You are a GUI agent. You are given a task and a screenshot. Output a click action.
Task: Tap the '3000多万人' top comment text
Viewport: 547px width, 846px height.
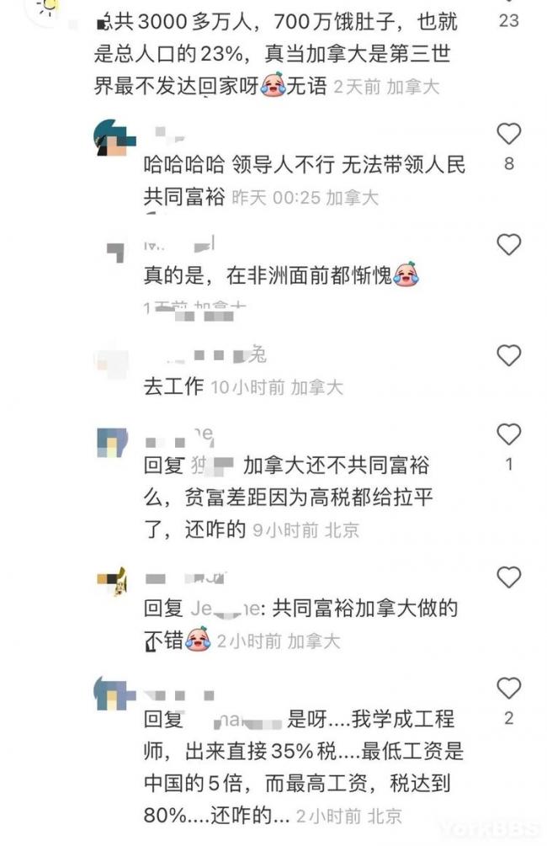click(275, 54)
